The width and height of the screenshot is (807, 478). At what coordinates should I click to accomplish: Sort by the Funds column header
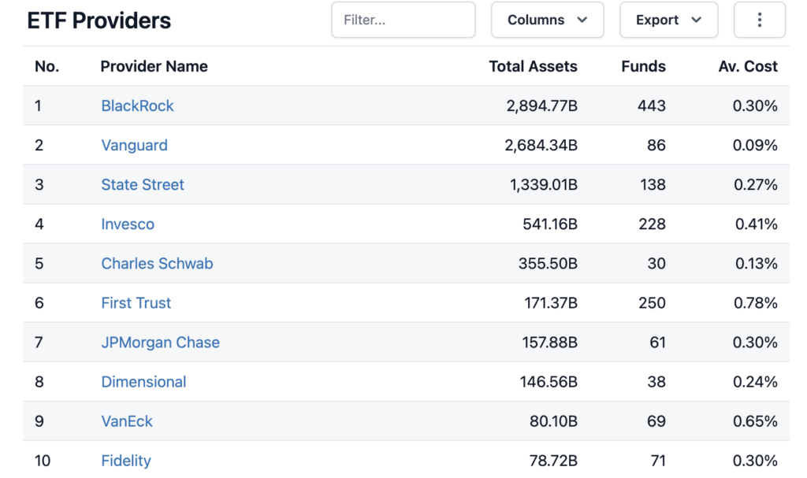point(643,66)
